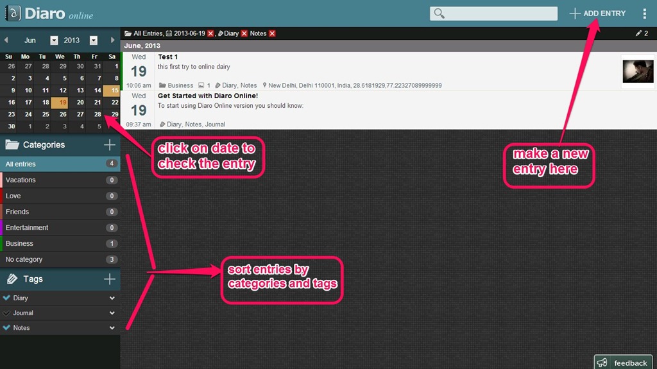Expand the Journal tag chevron
657x369 pixels.
tap(112, 313)
